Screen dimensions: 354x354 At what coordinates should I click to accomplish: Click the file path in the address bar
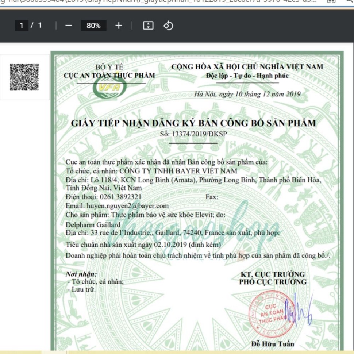[158, 1]
